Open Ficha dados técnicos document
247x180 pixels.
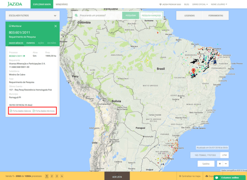45,111
